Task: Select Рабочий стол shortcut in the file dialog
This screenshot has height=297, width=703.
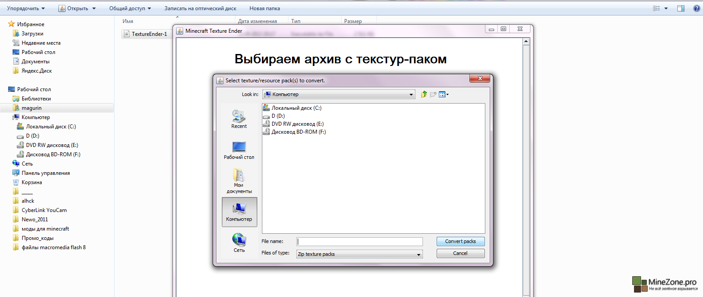Action: click(x=239, y=150)
